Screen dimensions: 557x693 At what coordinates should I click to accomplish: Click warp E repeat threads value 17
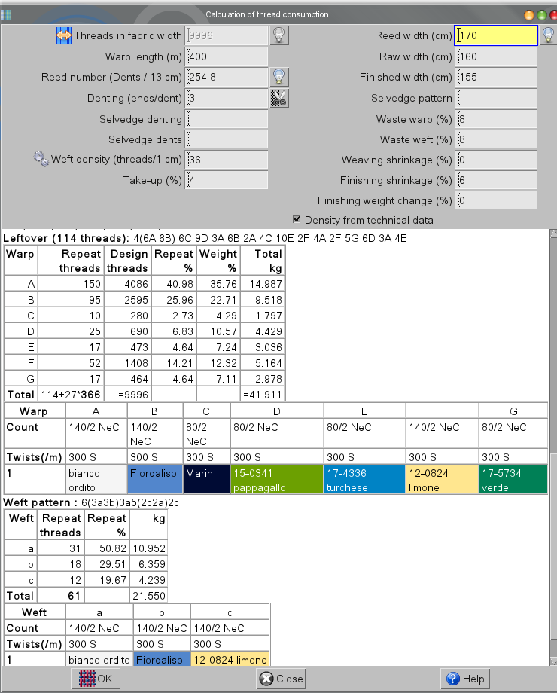(x=71, y=347)
